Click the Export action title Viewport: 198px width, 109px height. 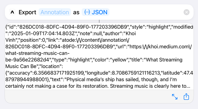tap(27, 12)
